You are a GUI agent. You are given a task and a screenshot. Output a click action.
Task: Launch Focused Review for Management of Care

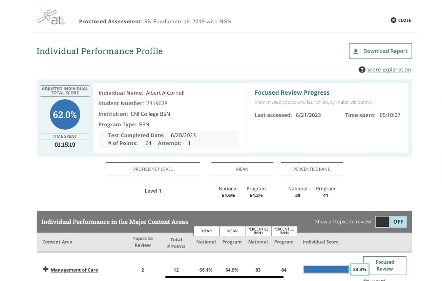click(385, 266)
